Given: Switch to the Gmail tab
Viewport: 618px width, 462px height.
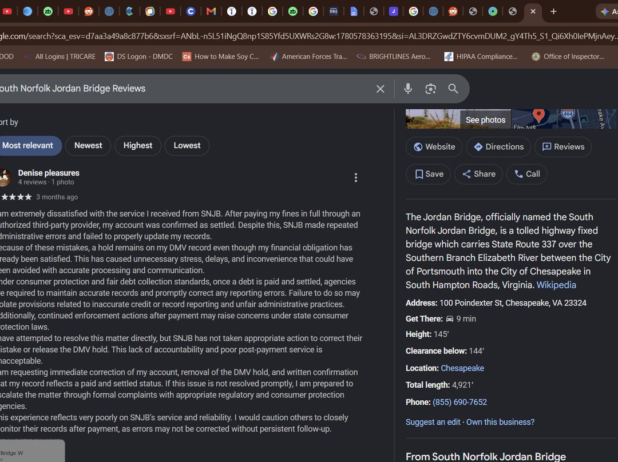Looking at the screenshot, I should click(x=211, y=11).
